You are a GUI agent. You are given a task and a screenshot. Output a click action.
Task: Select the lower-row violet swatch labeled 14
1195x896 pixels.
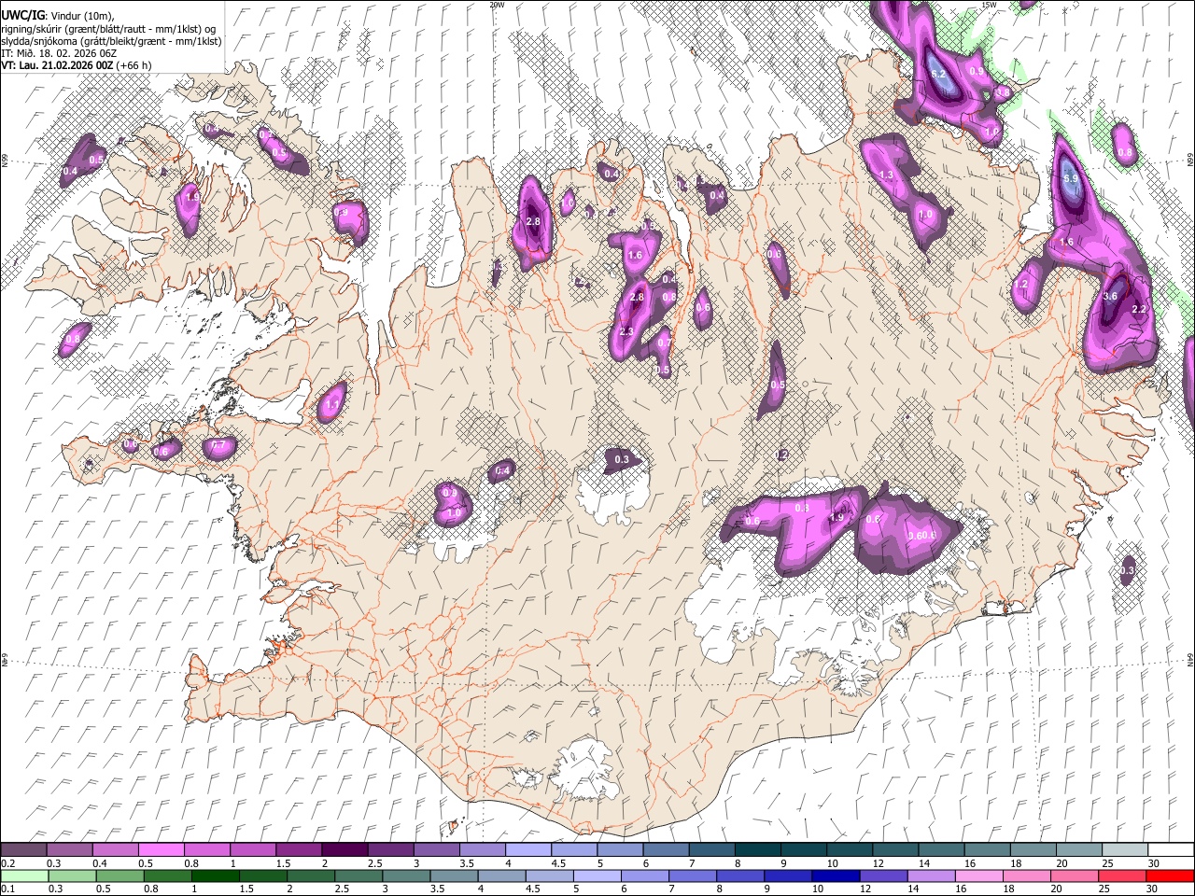point(932,875)
